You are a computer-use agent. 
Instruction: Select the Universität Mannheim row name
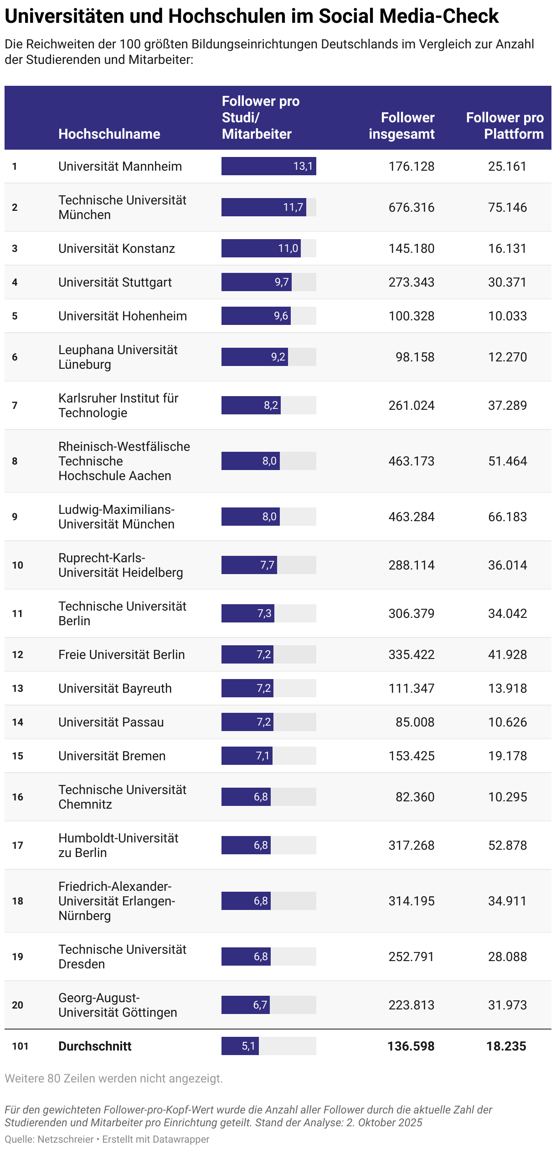[x=120, y=166]
